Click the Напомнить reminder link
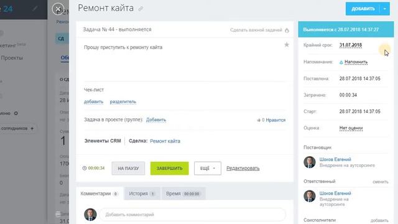Screen dimensions: 398x224 point(356,62)
